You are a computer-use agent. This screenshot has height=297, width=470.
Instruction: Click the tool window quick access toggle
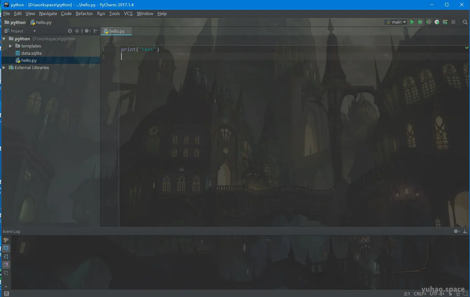(6, 293)
